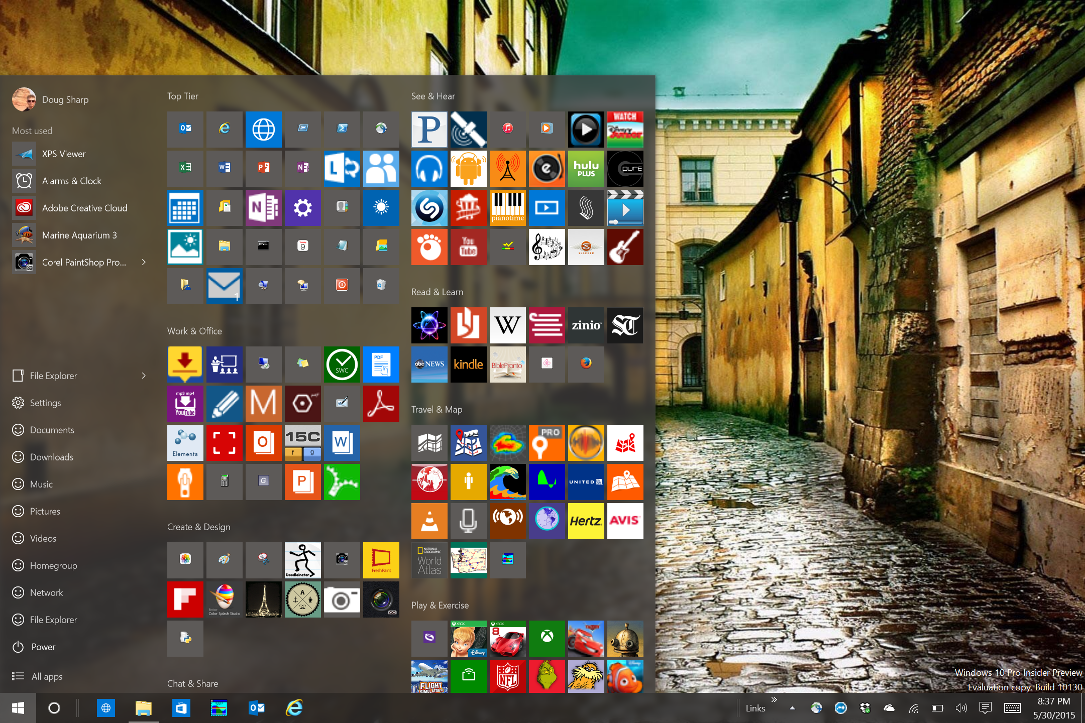Open the green Xbox tile
This screenshot has height=723, width=1085.
(x=547, y=638)
